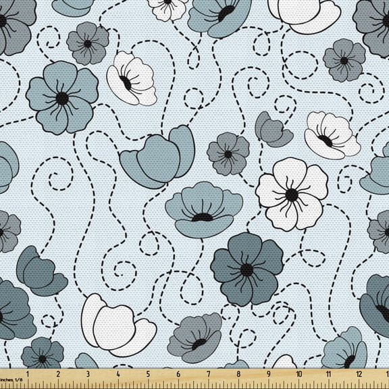Click the ruler number 9
The height and width of the screenshot is (389, 389).
pyautogui.click(x=269, y=374)
